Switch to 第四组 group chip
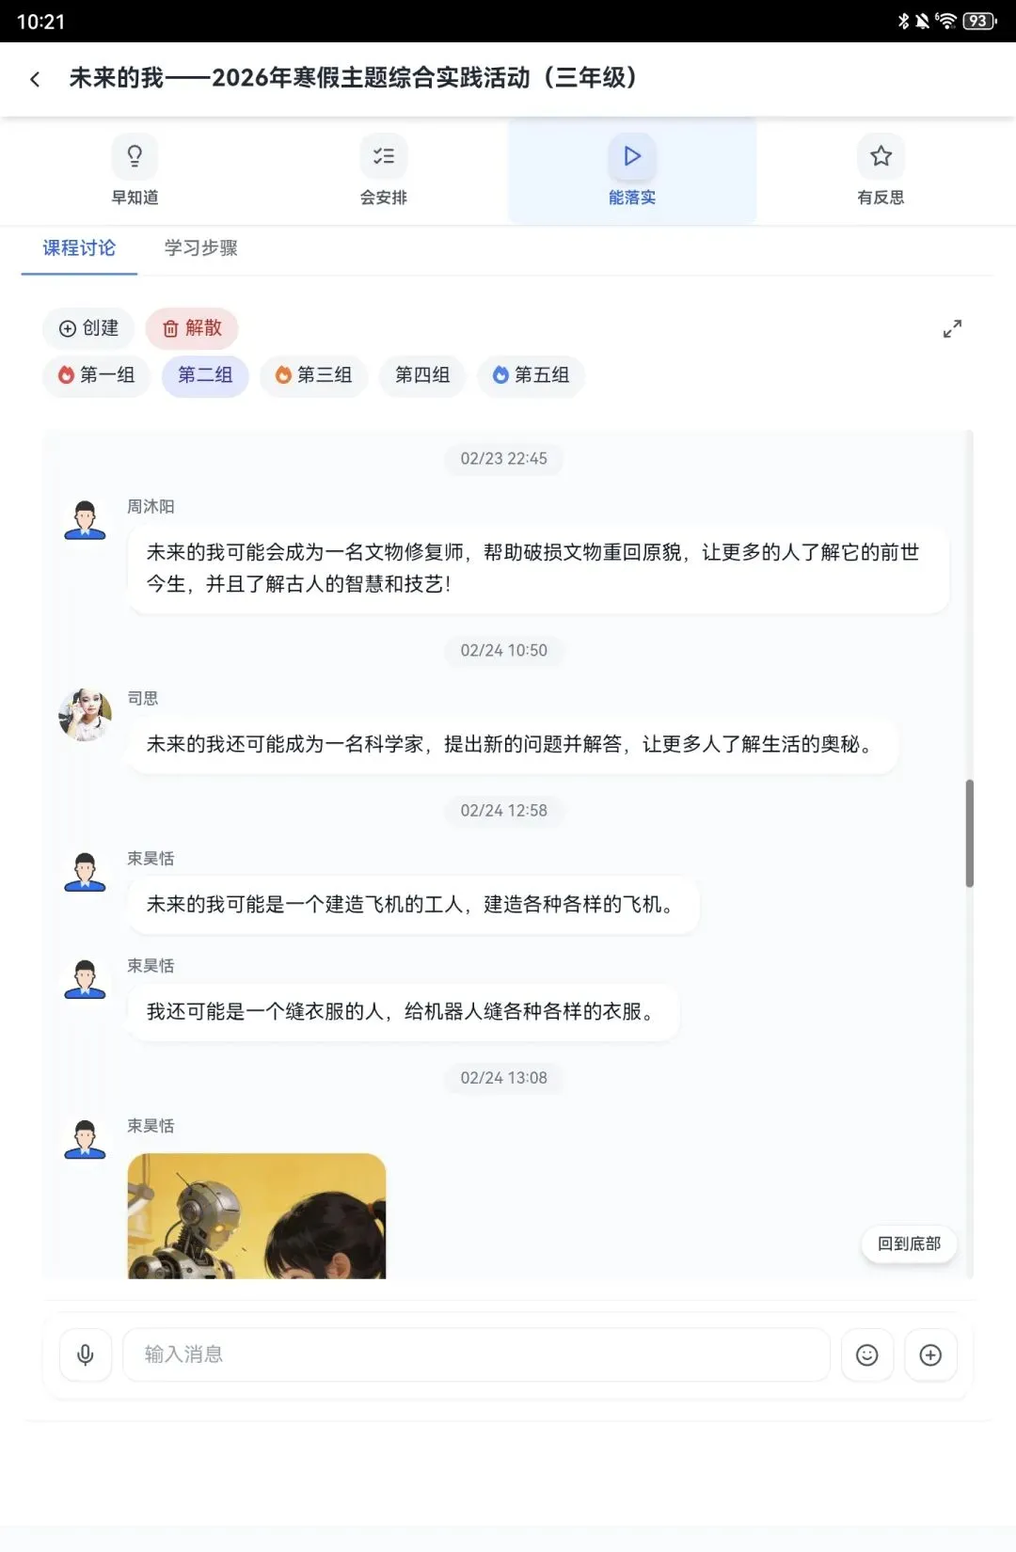This screenshot has width=1016, height=1552. point(422,375)
